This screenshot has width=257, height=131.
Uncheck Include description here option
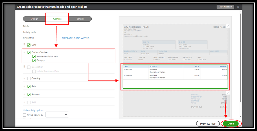click(34, 57)
